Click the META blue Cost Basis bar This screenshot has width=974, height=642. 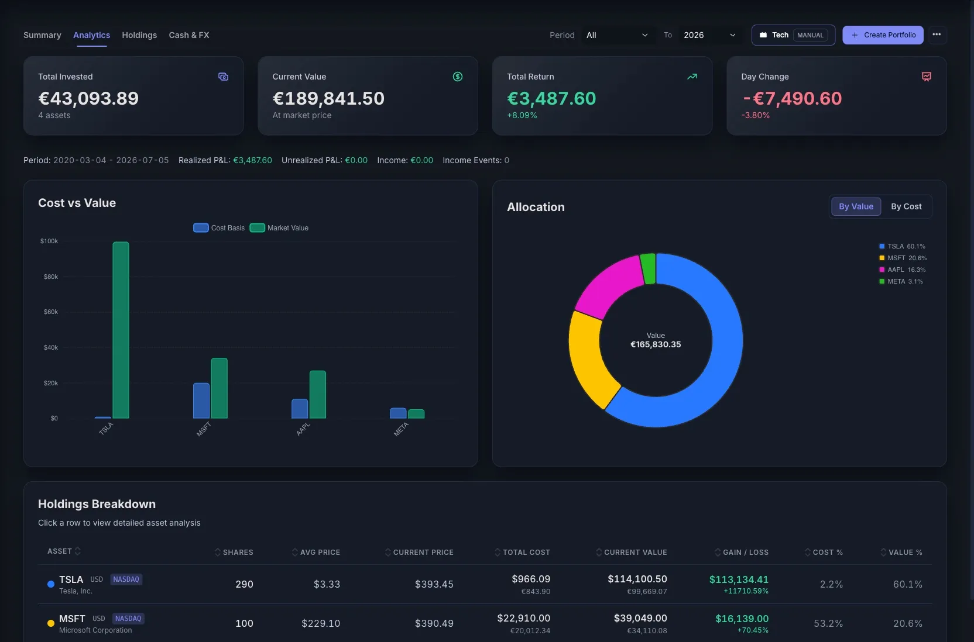tap(398, 413)
